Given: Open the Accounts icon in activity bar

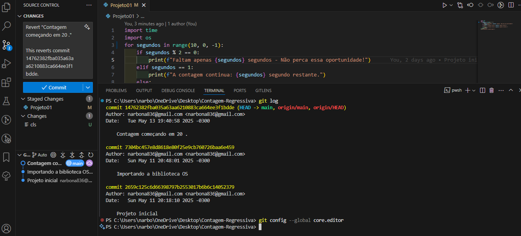Looking at the screenshot, I should [6, 228].
